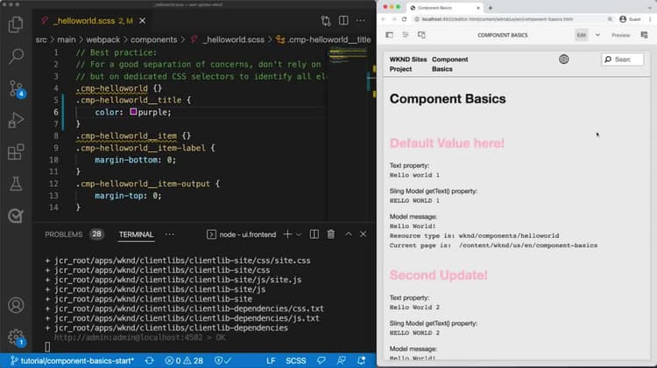Image resolution: width=657 pixels, height=368 pixels.
Task: Open the Extensions view
Action: coord(16,152)
